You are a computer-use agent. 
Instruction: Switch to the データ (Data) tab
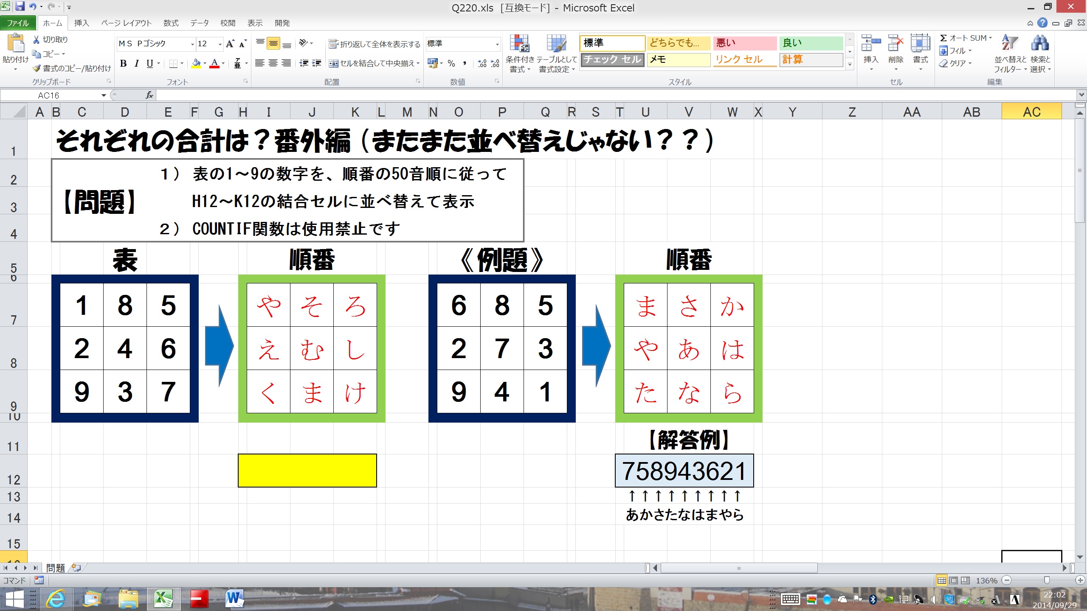(x=199, y=23)
